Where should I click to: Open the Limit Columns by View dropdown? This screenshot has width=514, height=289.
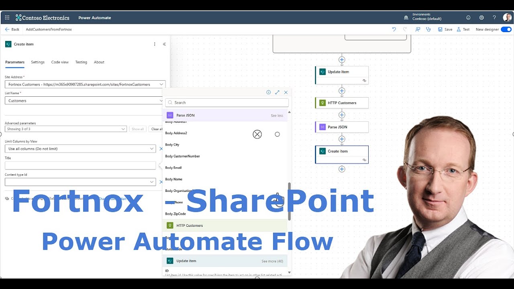tap(80, 149)
